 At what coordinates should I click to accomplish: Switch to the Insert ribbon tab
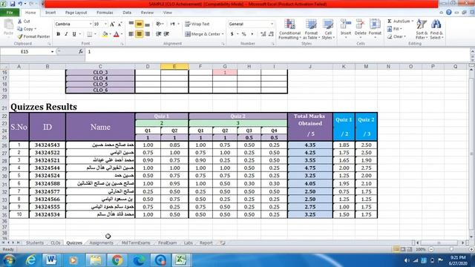[x=50, y=13]
